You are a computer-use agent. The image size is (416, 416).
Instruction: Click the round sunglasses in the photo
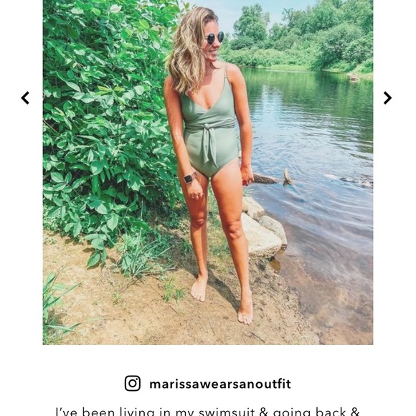point(215,38)
